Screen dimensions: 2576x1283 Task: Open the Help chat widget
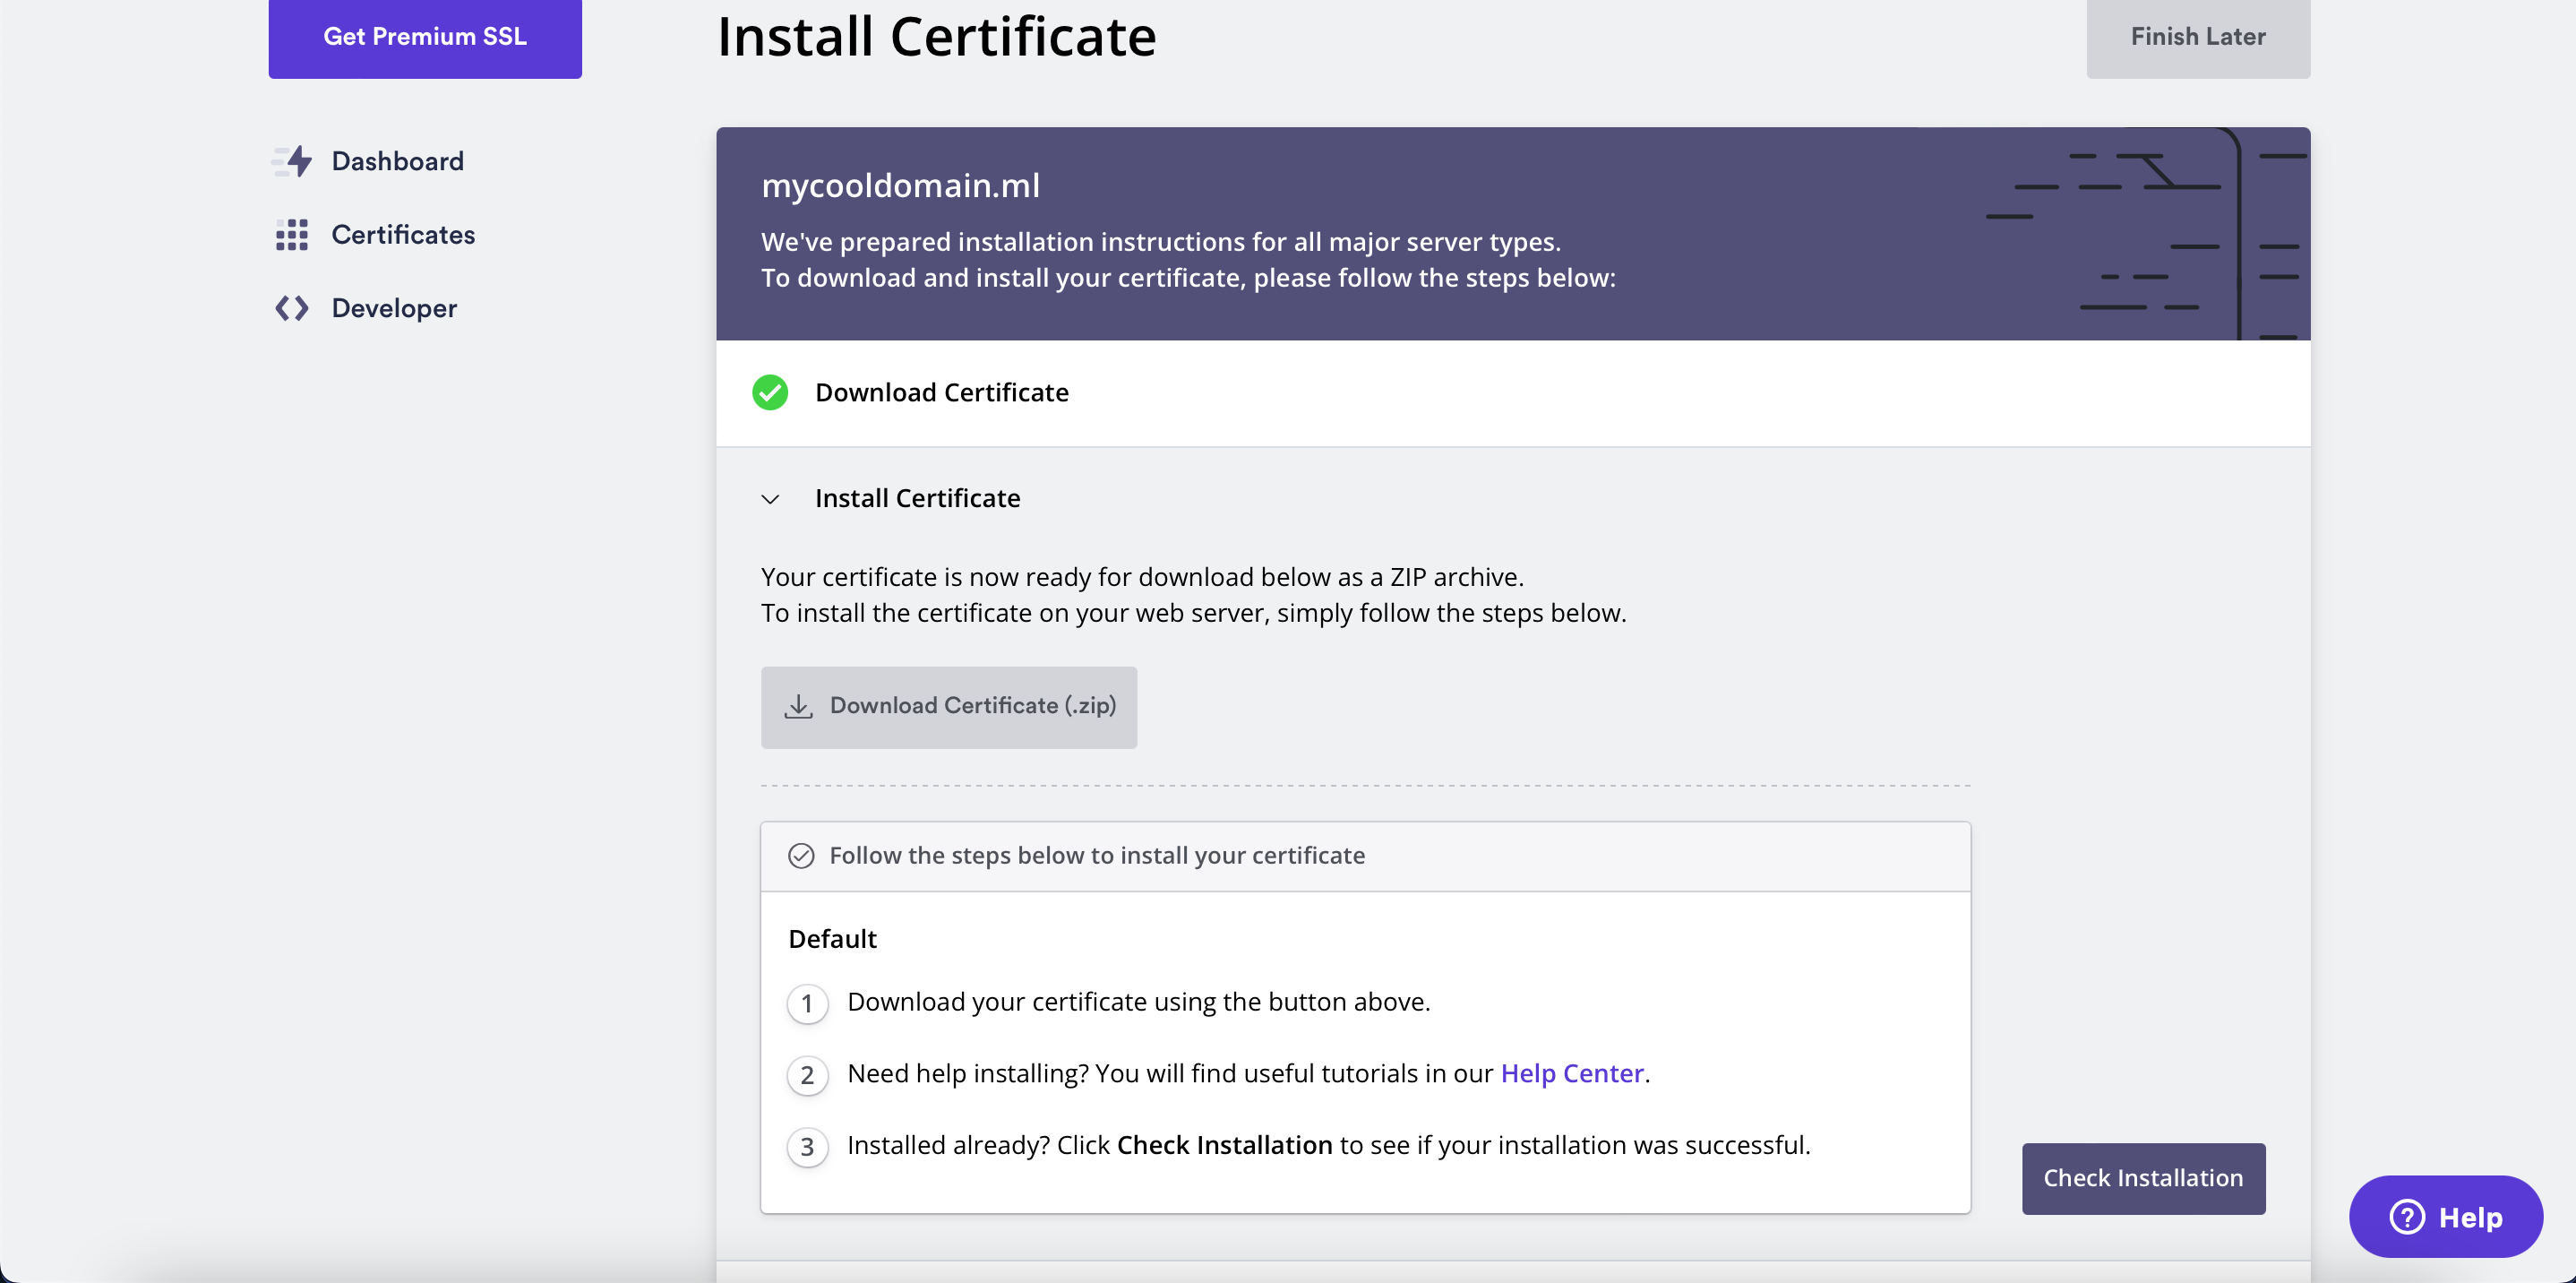tap(2446, 1217)
